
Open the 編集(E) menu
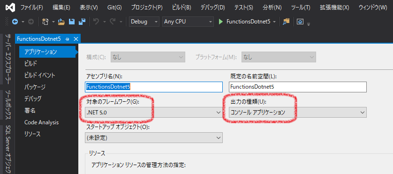coord(61,8)
